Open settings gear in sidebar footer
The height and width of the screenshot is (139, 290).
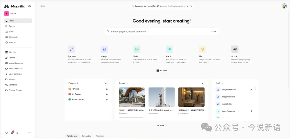pos(17,133)
